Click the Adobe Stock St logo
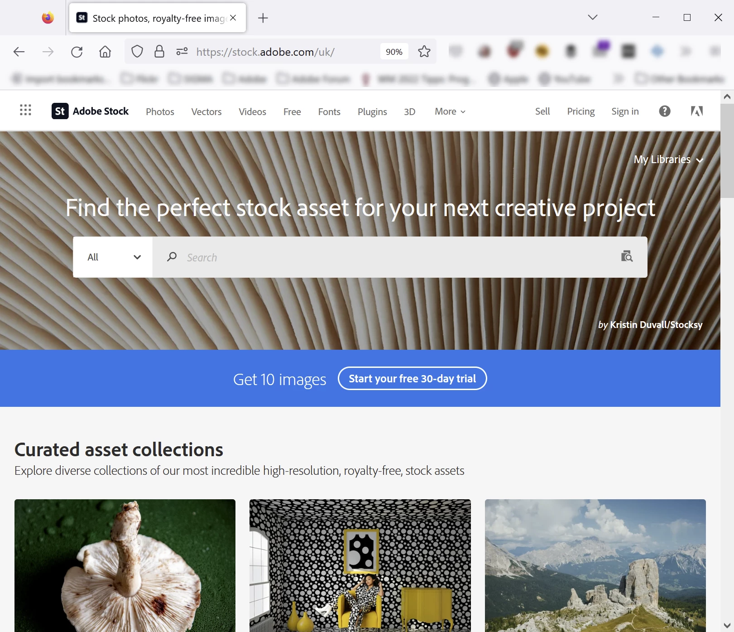 click(x=60, y=111)
